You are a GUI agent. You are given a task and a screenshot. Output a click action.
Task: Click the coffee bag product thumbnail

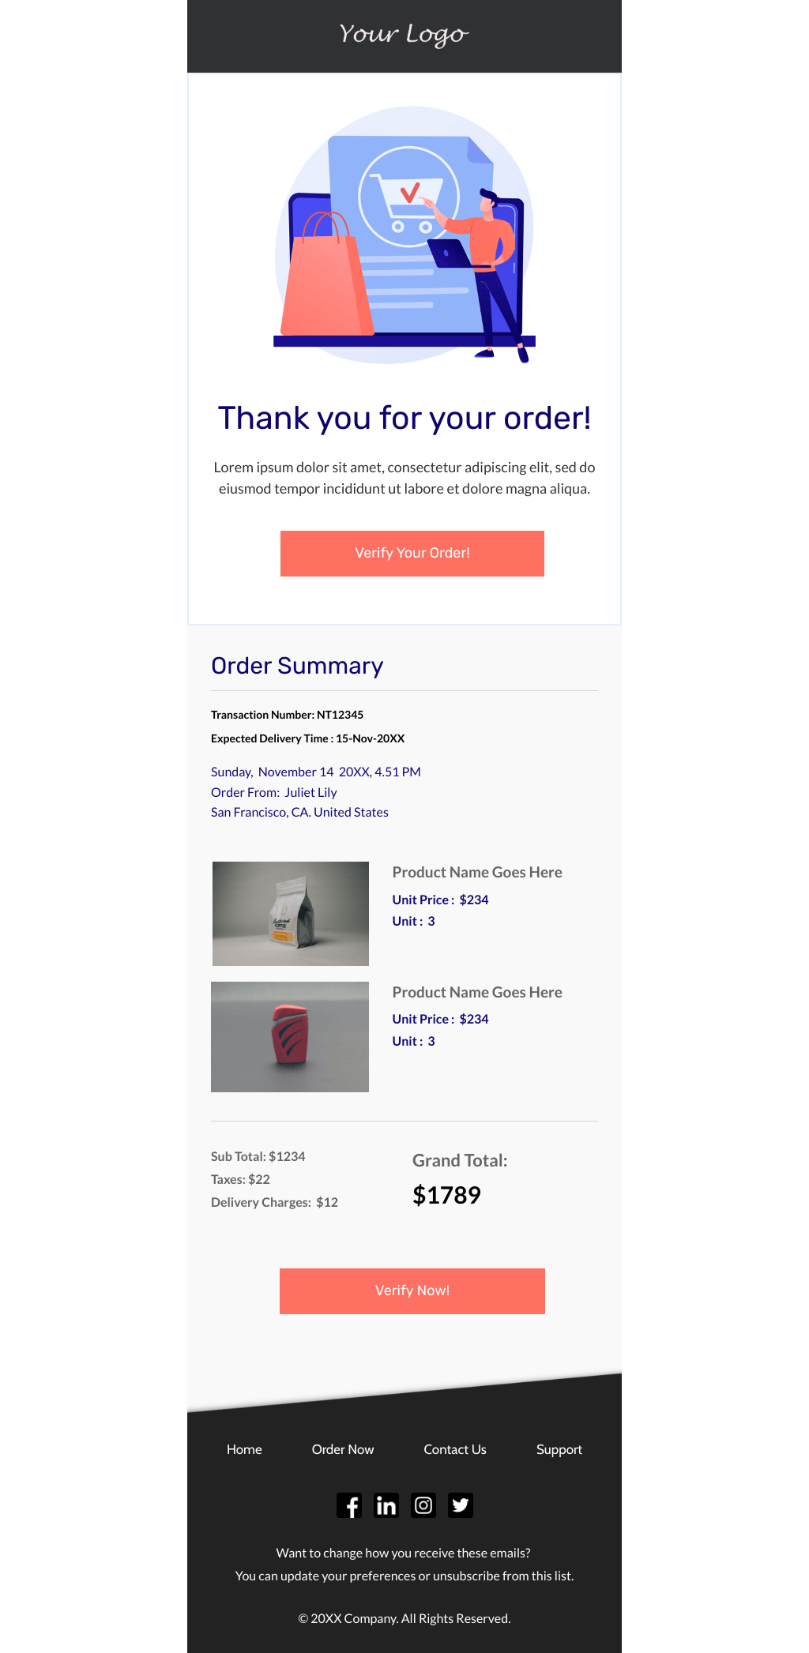pos(290,912)
